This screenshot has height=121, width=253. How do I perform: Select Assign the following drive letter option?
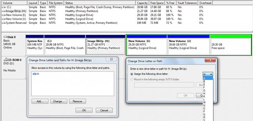[132, 74]
